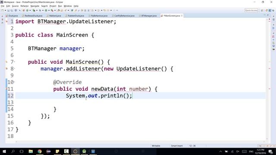276x155 pixels.
Task: Open Task View on the taskbar
Action: click(x=22, y=151)
